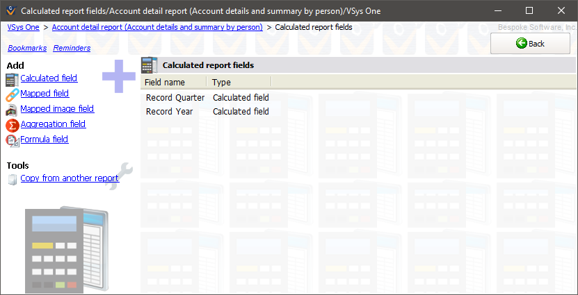Image resolution: width=578 pixels, height=295 pixels.
Task: Click the VSys One app icon in the title bar
Action: (x=11, y=10)
